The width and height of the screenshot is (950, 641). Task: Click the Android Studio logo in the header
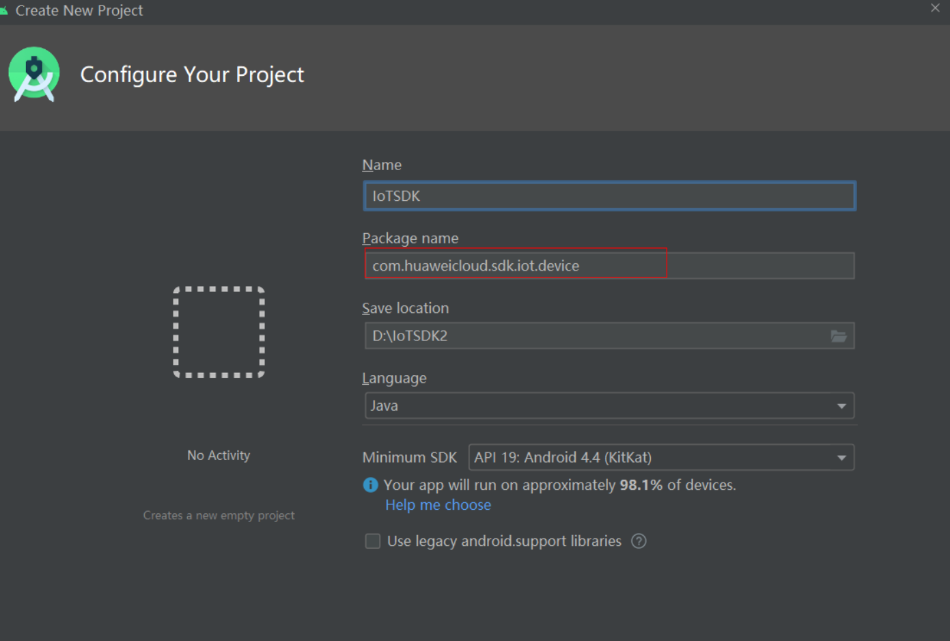point(33,74)
